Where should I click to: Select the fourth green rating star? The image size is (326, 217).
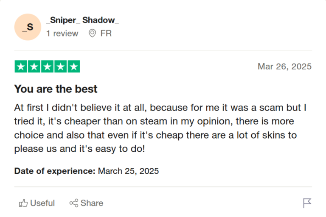[61, 67]
